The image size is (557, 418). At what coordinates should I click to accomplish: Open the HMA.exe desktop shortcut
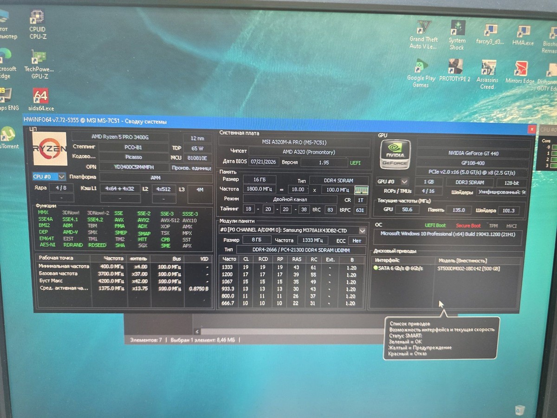(523, 35)
